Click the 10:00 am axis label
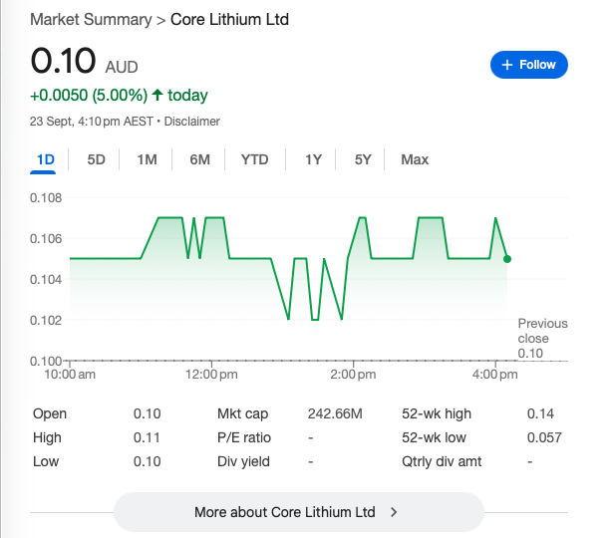This screenshot has height=538, width=610. coord(70,375)
